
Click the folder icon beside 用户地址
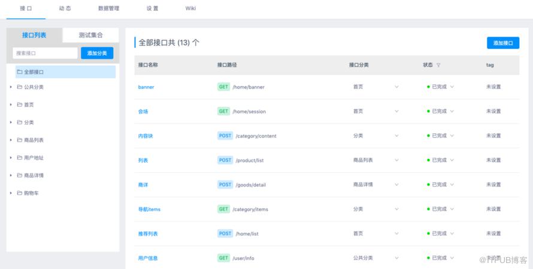(20, 157)
